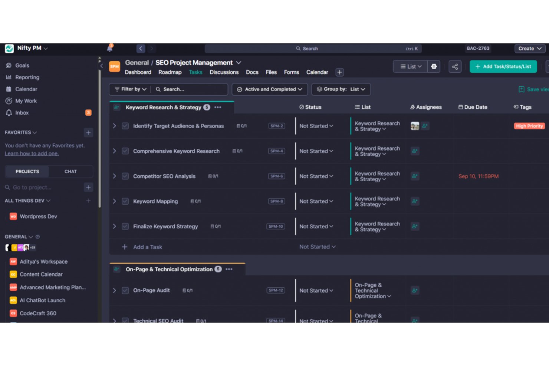Screen dimensions: 549x366
Task: Click Add a Task row
Action: click(148, 247)
